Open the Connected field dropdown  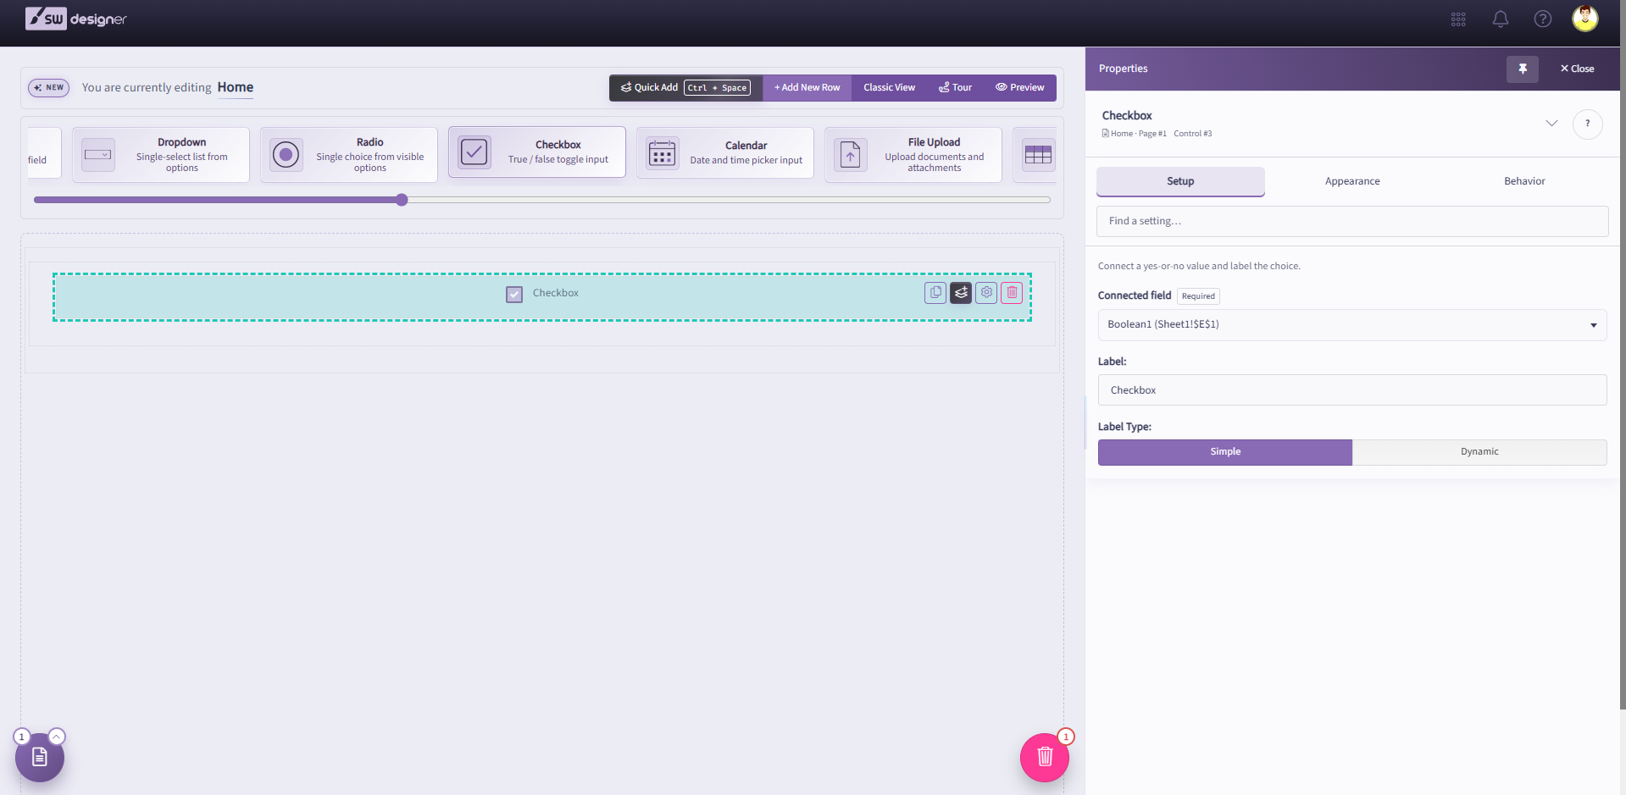click(1352, 325)
